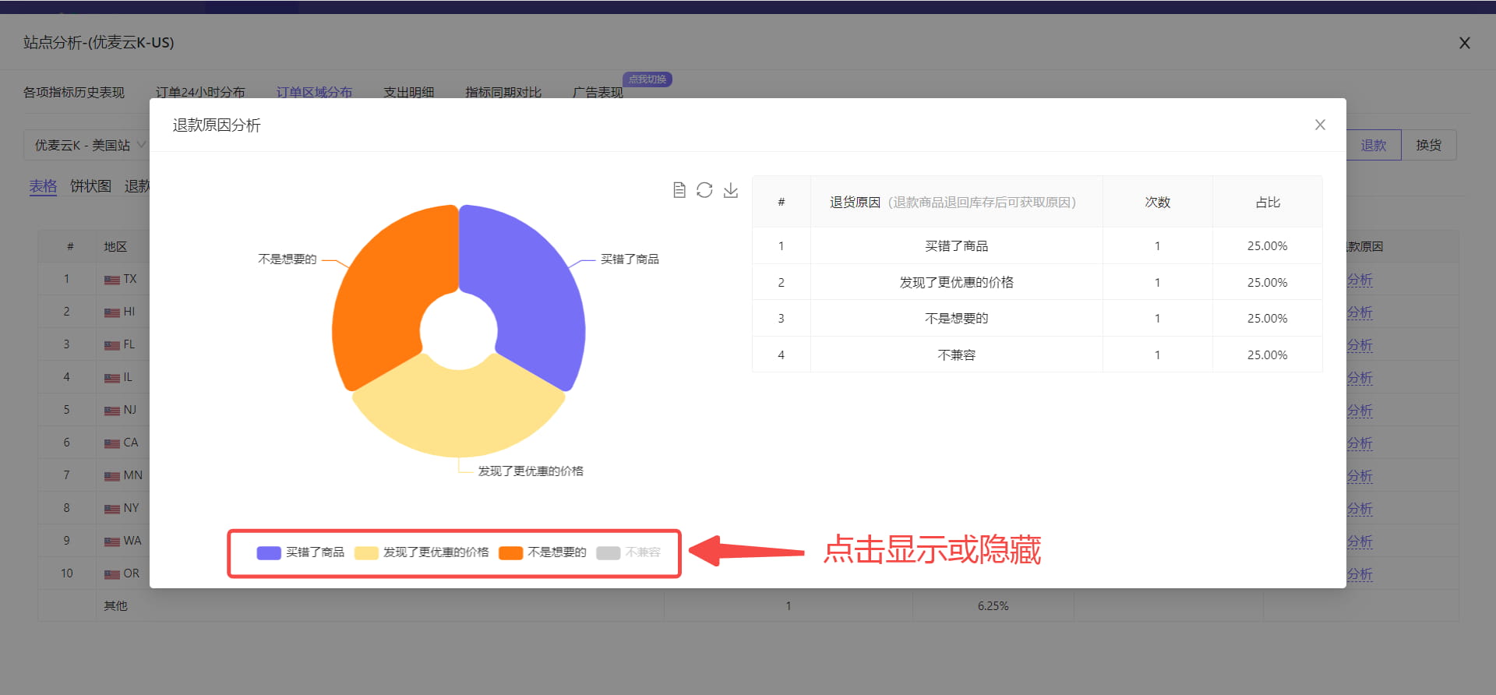Click the 点我切换 badge
Viewport: 1496px width, 695px height.
tap(647, 79)
